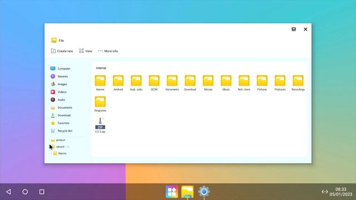
Task: Open Settings from the taskbar
Action: [204, 192]
